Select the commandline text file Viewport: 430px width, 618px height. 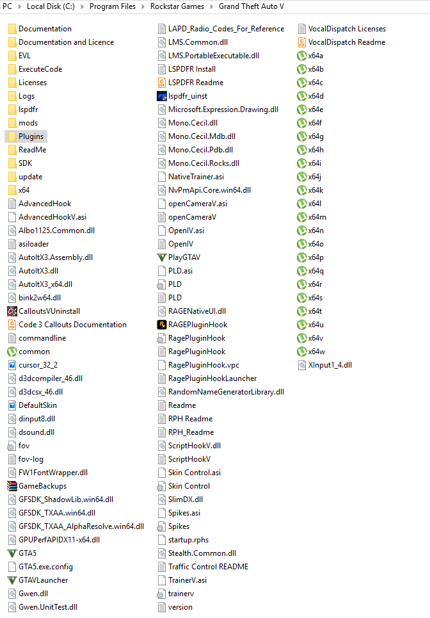click(37, 338)
